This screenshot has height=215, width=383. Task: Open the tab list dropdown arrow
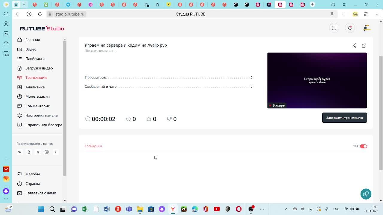tap(24, 4)
